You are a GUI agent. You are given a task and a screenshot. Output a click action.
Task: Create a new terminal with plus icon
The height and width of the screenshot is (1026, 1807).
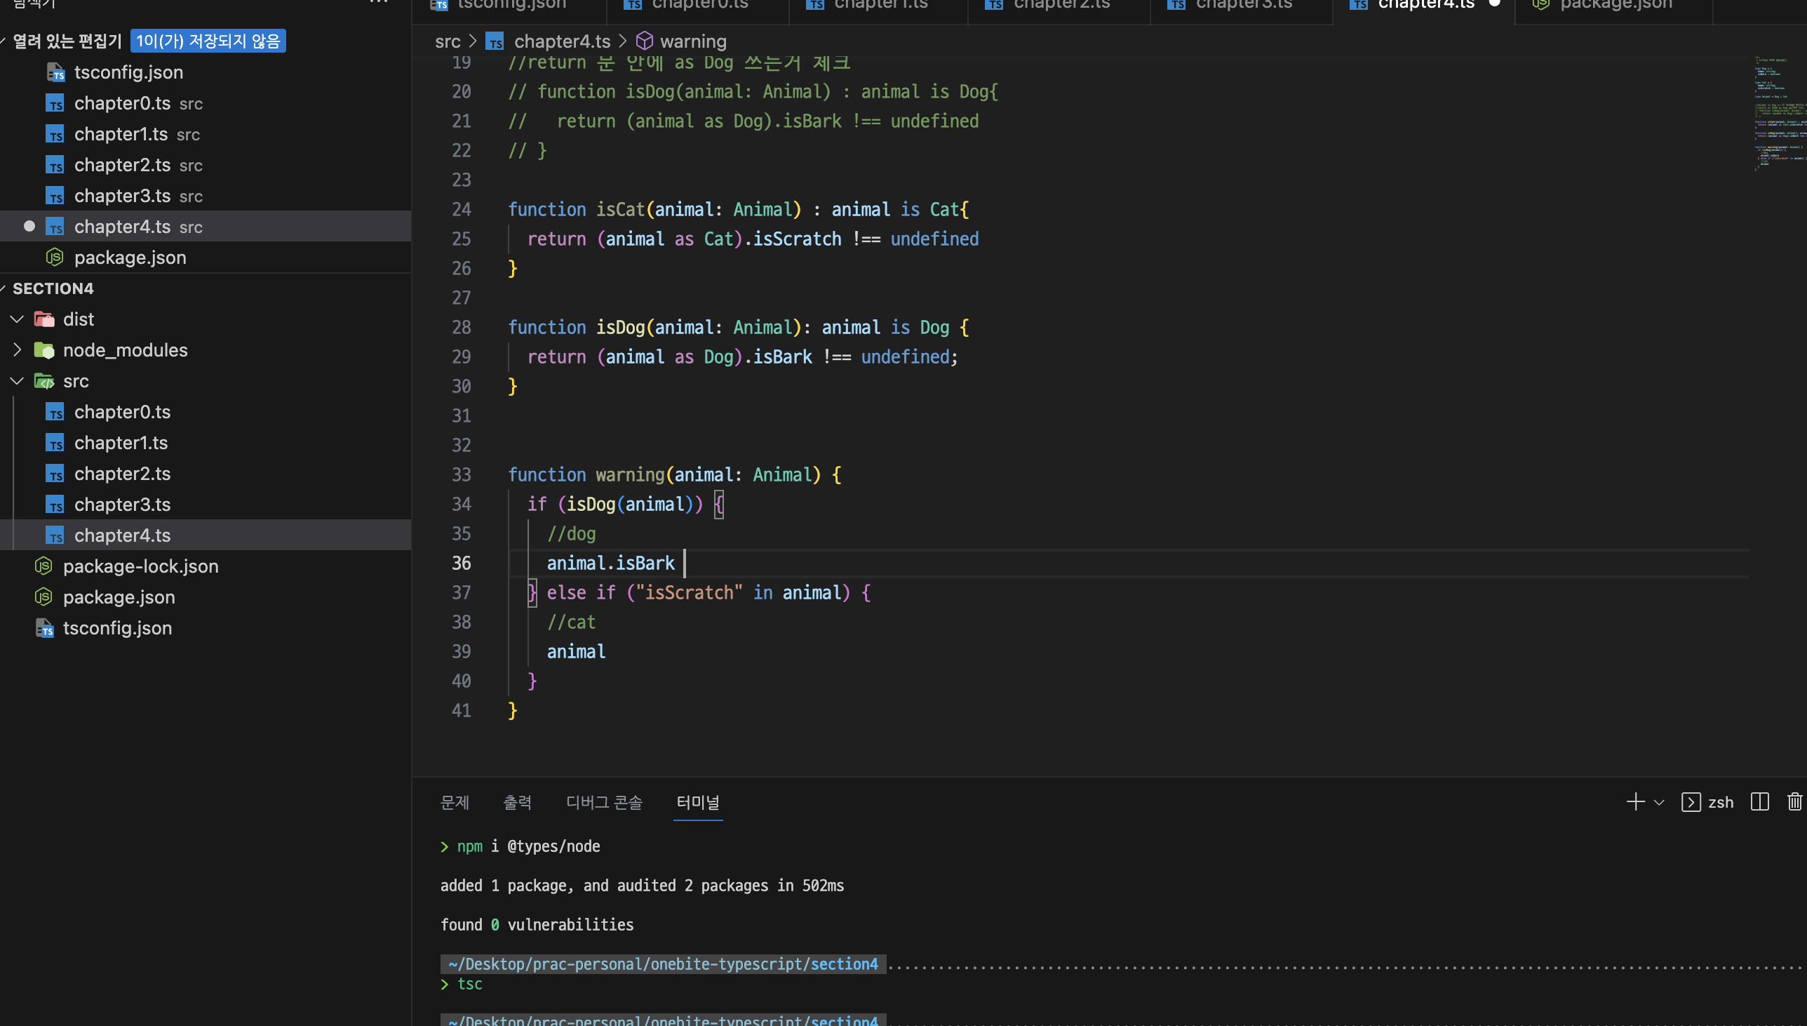pos(1635,802)
